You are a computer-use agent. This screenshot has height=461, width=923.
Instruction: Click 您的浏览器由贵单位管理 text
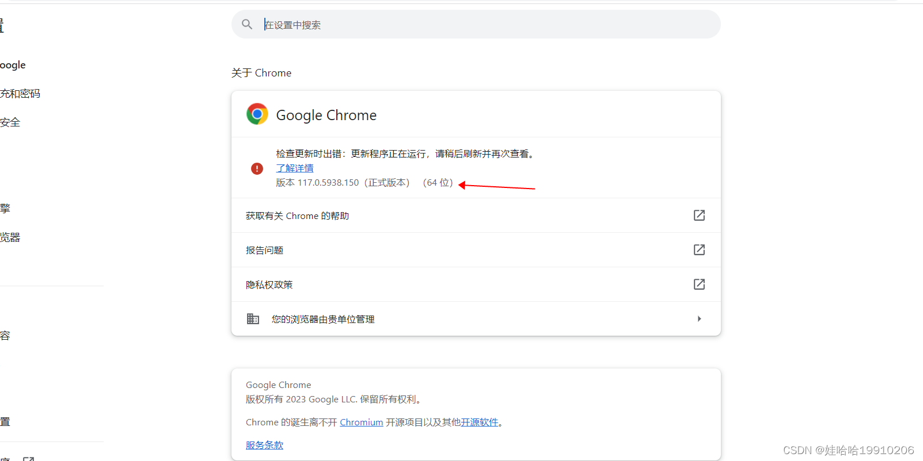pos(323,319)
